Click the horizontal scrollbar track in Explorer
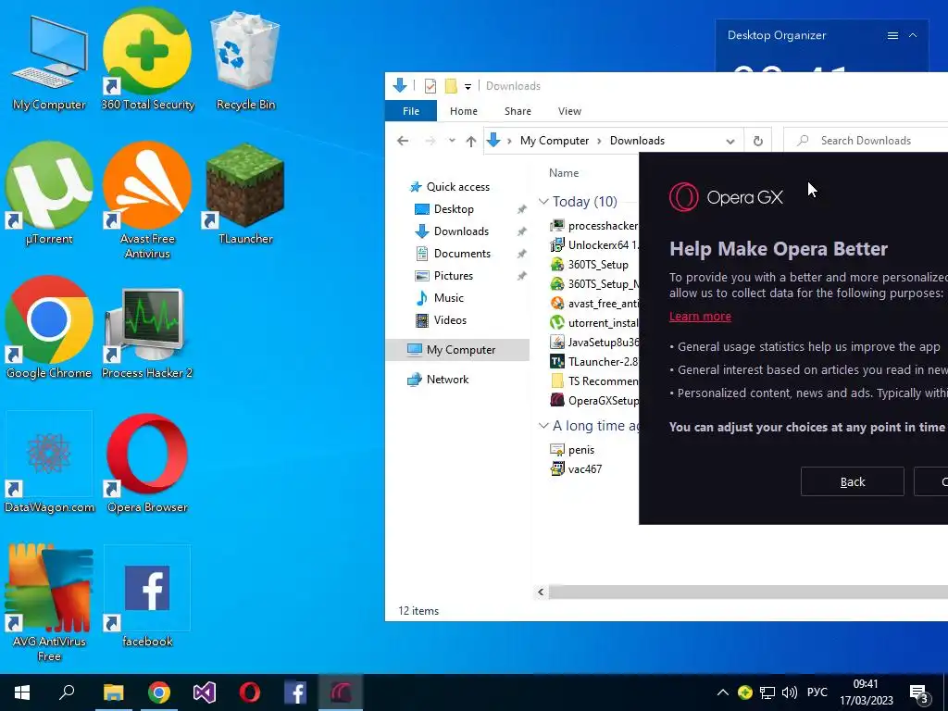This screenshot has width=948, height=711. click(x=748, y=592)
